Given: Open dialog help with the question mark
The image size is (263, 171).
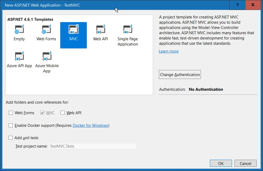Looking at the screenshot, I should click(237, 5).
